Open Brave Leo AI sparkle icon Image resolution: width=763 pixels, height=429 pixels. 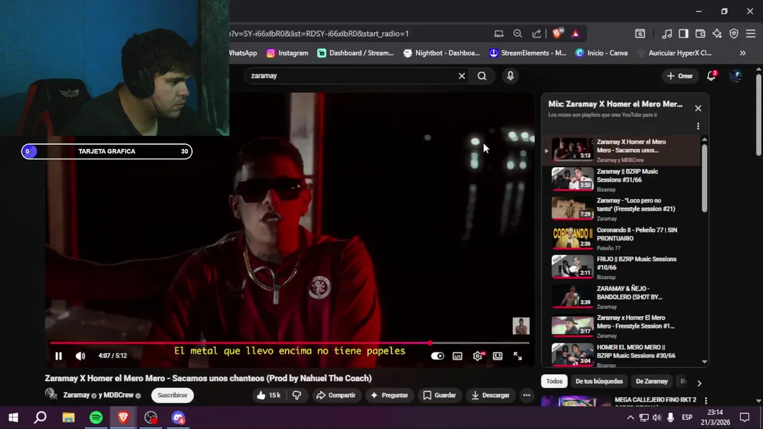pos(717,33)
